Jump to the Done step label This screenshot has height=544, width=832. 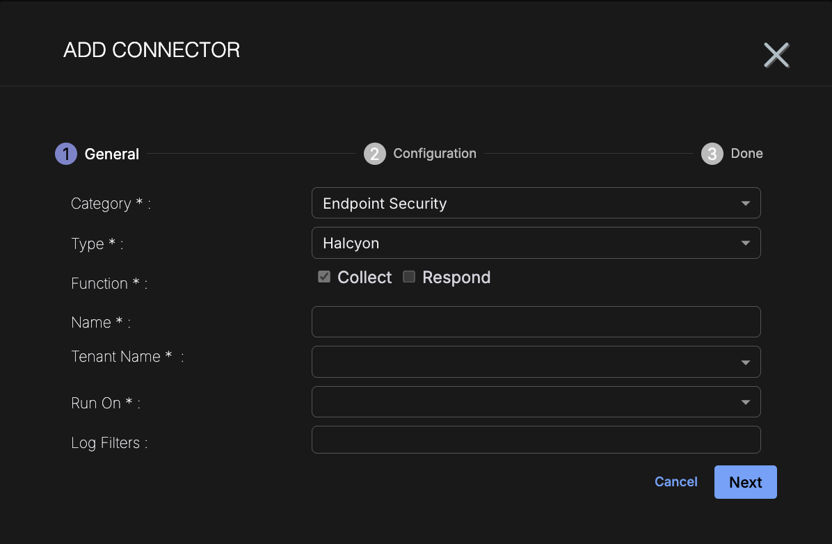[746, 154]
